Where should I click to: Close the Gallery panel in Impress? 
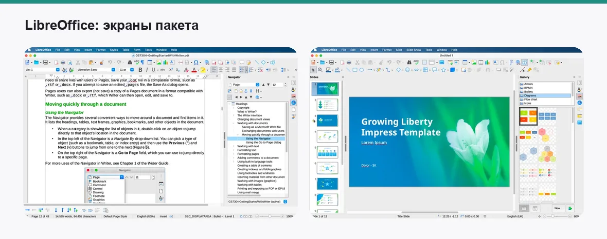pos(574,77)
